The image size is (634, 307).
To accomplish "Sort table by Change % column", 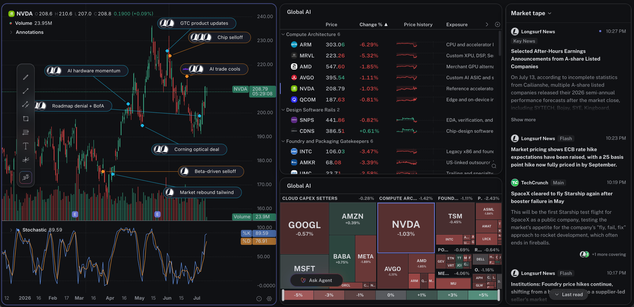I will pos(373,24).
